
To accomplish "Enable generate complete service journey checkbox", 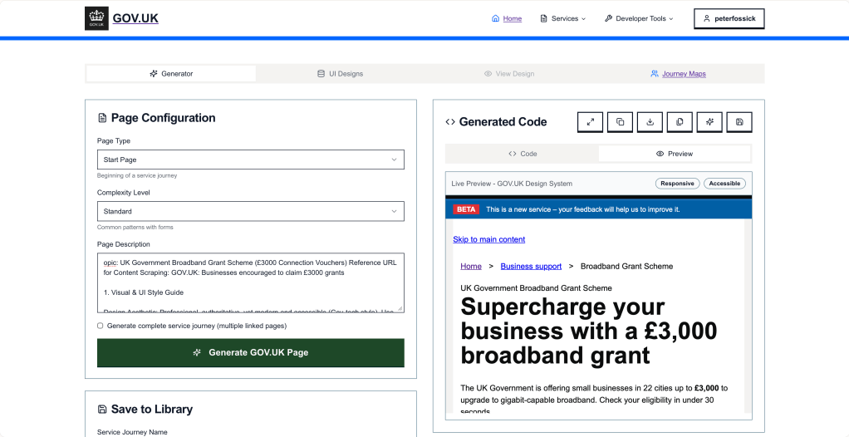I will click(x=101, y=326).
